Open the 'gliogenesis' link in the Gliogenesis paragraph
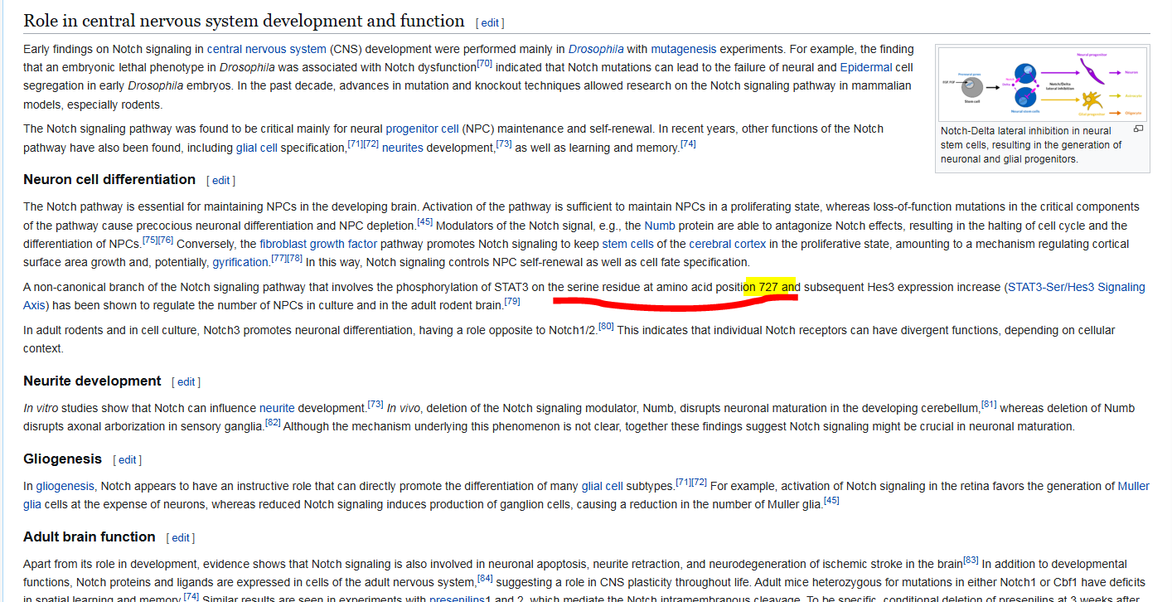1172x602 pixels. pyautogui.click(x=65, y=486)
